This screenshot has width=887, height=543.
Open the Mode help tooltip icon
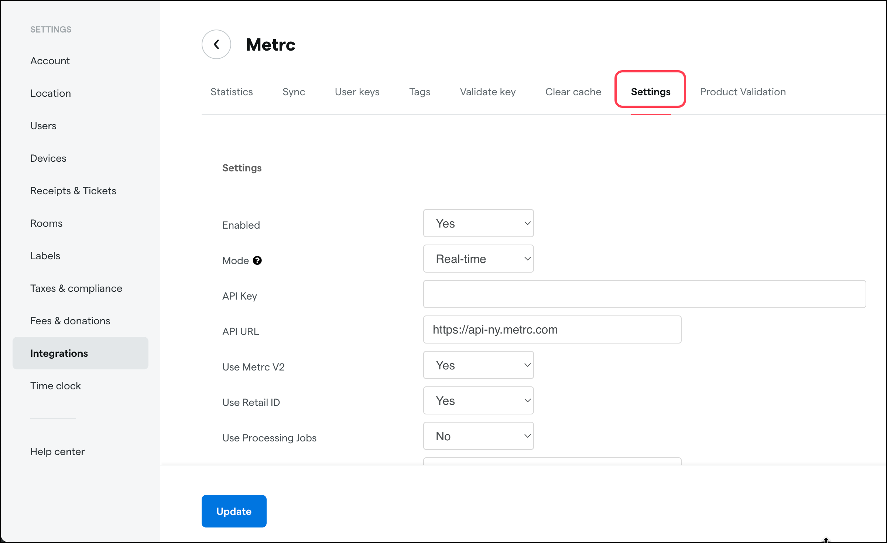pyautogui.click(x=257, y=260)
